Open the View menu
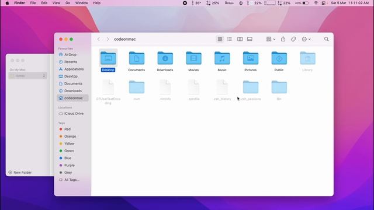This screenshot has height=210, width=374. tap(56, 3)
